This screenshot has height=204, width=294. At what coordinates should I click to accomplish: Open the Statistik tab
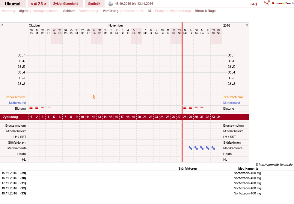coord(94,4)
